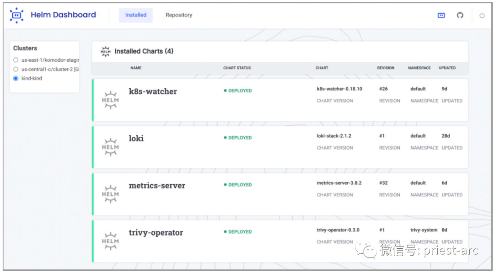
Task: Click the Helm Dashboard robot logo icon
Action: point(16,15)
